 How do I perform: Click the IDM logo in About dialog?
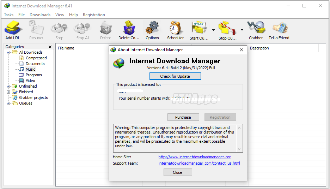click(119, 64)
